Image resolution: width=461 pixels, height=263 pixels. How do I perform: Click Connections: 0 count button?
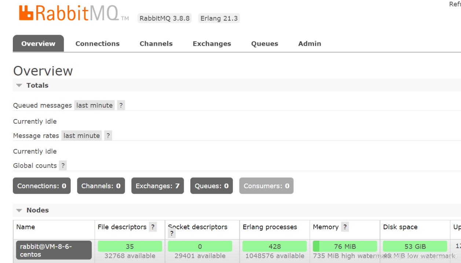42,186
